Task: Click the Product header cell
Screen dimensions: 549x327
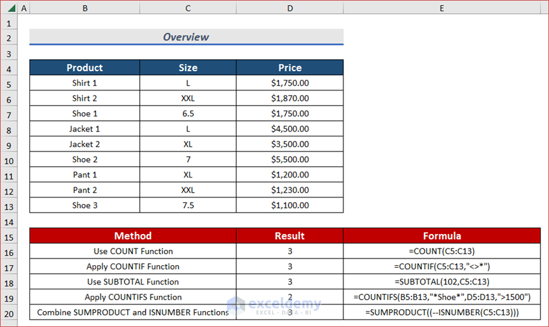Action: (85, 68)
